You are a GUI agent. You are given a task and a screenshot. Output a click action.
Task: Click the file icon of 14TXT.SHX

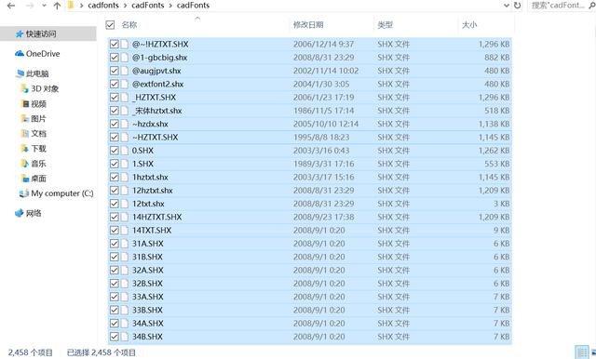coord(125,230)
